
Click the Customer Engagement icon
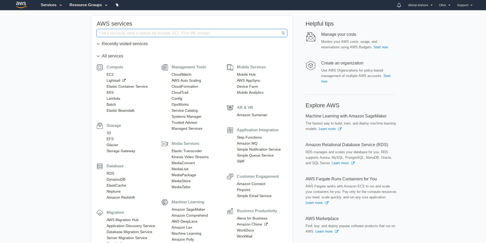click(230, 177)
